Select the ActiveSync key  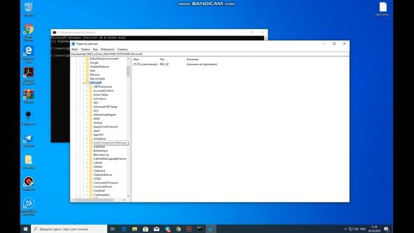click(100, 99)
